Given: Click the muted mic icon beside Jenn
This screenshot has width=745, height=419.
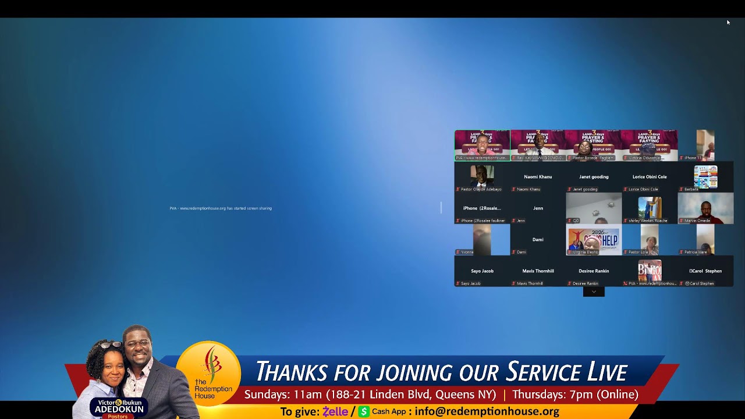Looking at the screenshot, I should (514, 221).
